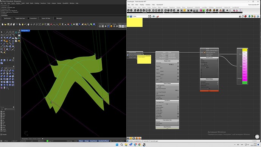Open Rhino Surface menu
Viewport: 261px width, 147px height.
(x=18, y=3)
